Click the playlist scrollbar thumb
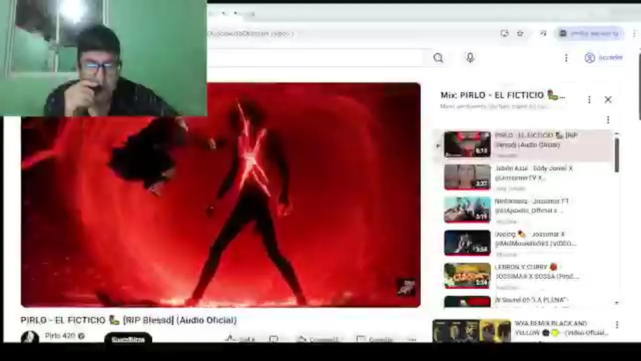This screenshot has height=361, width=641. click(x=616, y=155)
